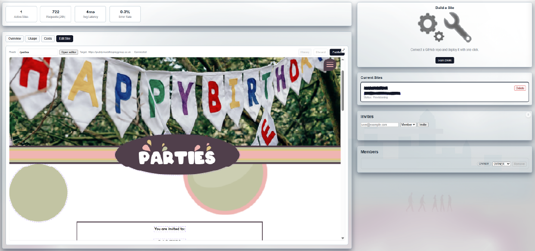Click the Parties oval logo badge

[x=177, y=155]
